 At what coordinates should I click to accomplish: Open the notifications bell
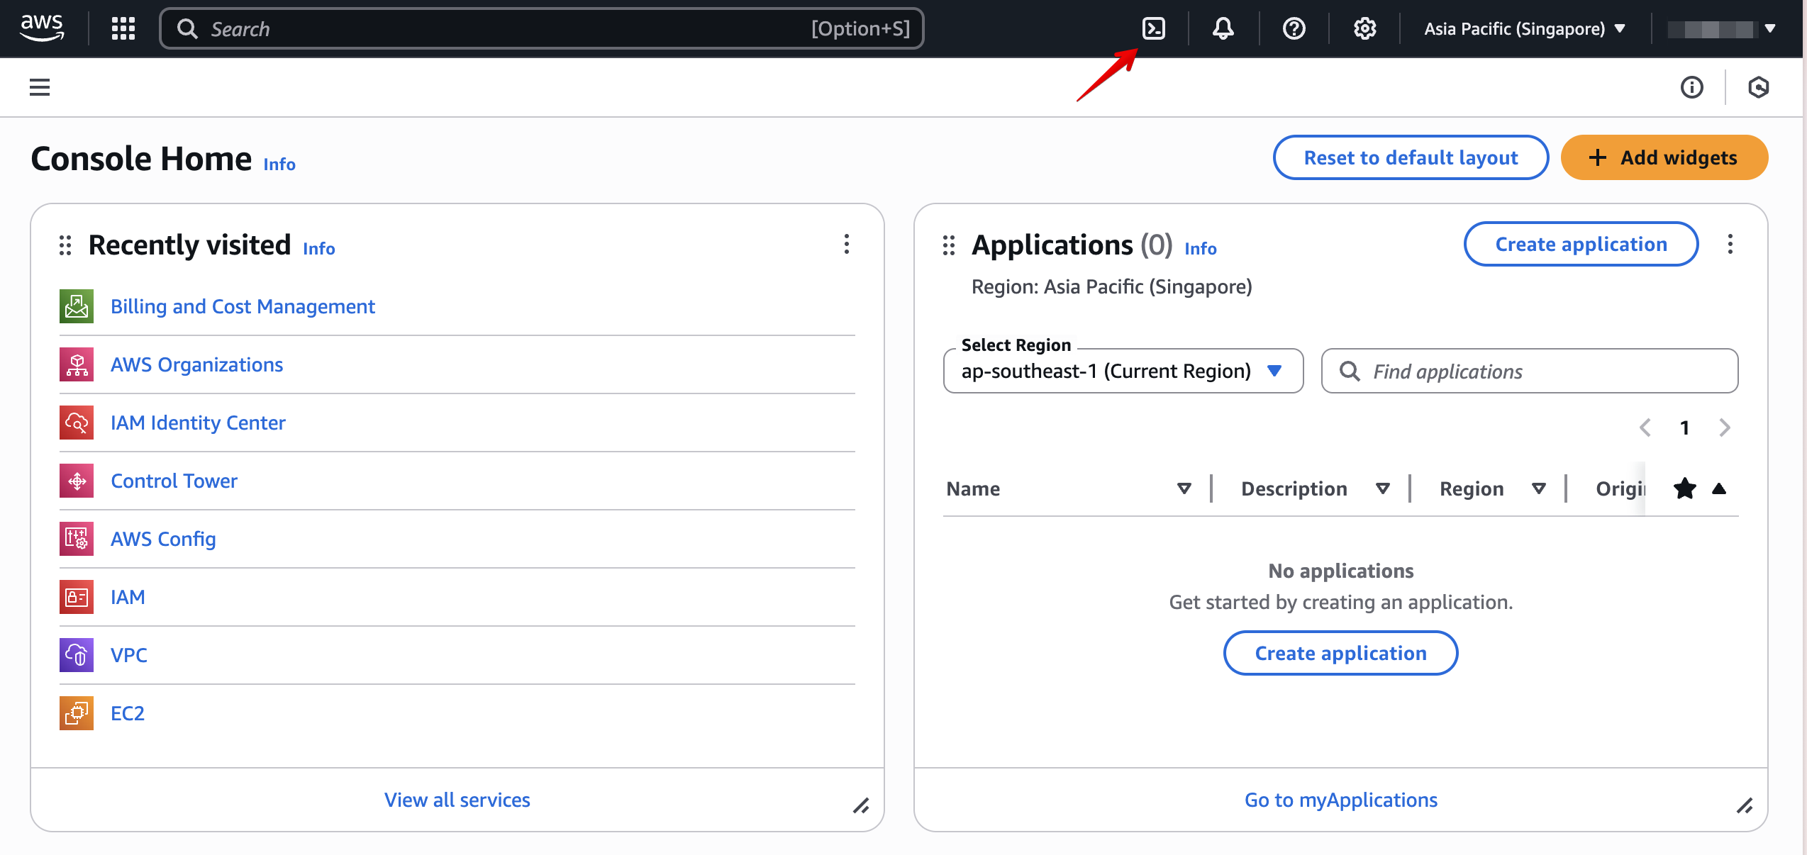click(x=1223, y=28)
